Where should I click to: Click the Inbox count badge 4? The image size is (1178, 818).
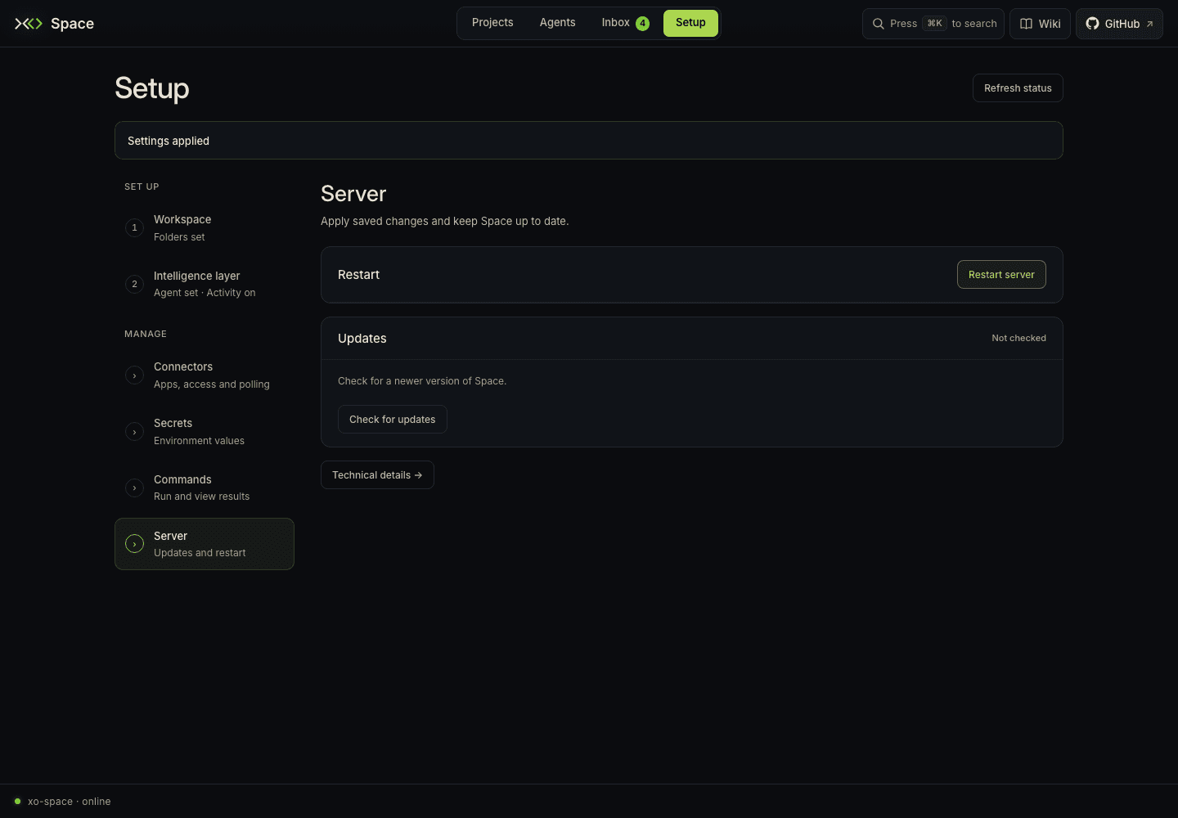(643, 24)
